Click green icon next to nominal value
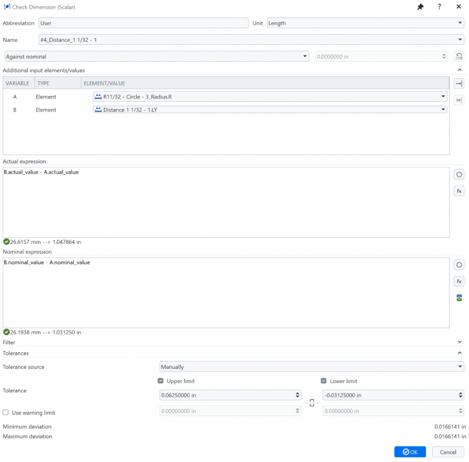This screenshot has width=469, height=462. pyautogui.click(x=459, y=57)
